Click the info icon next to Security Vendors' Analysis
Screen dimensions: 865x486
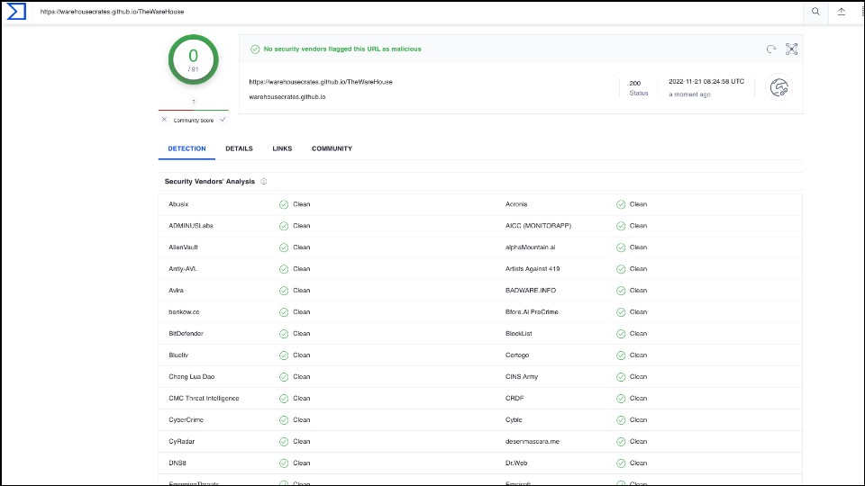pyautogui.click(x=264, y=181)
